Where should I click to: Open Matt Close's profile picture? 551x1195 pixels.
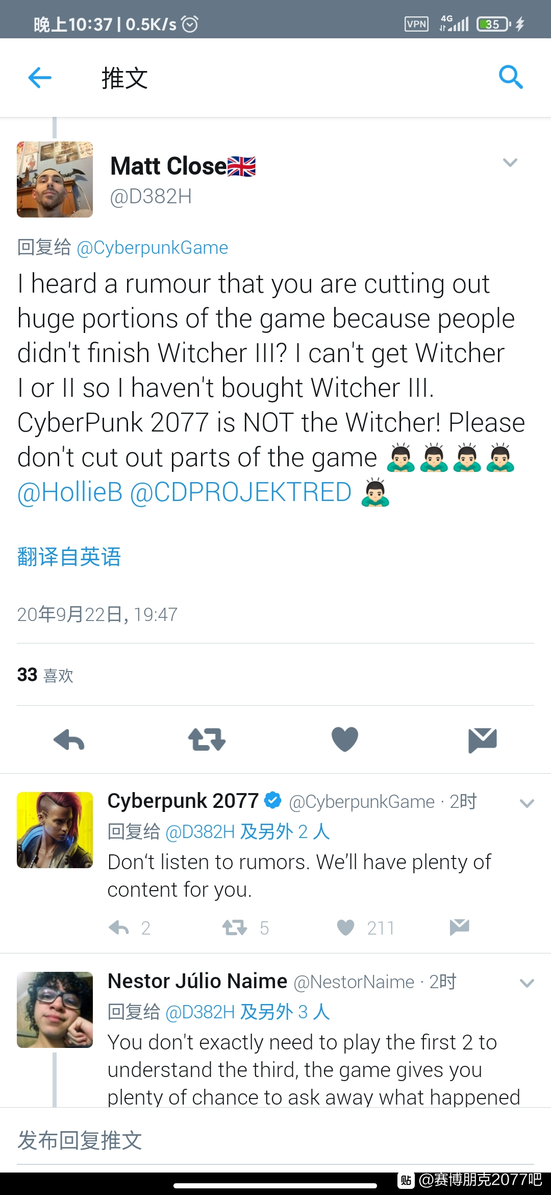tap(55, 180)
